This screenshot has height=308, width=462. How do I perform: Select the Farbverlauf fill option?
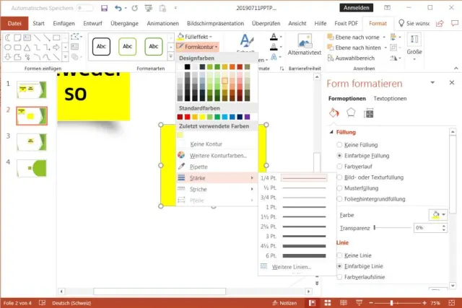(339, 166)
